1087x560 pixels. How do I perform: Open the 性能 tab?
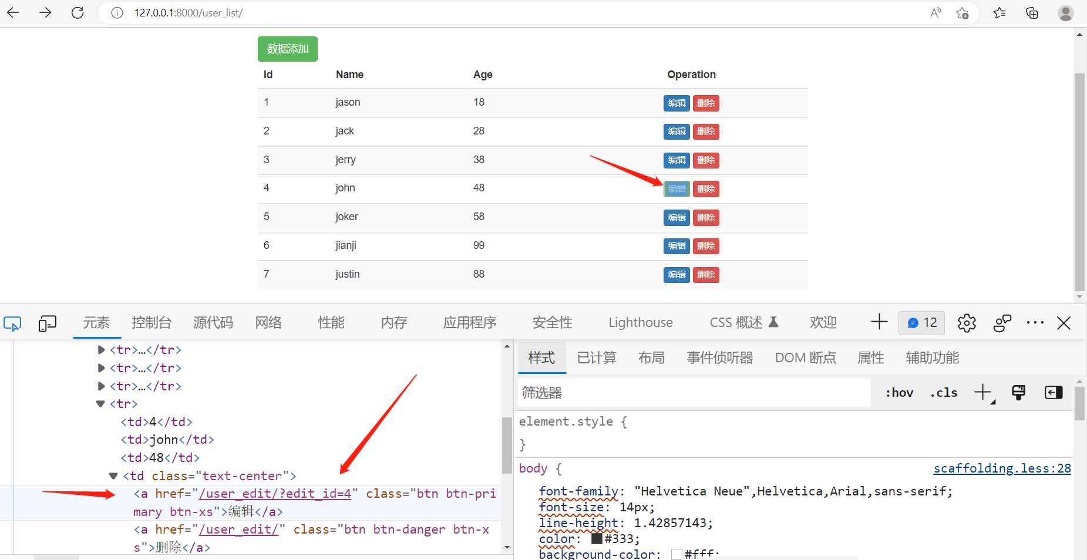[331, 323]
